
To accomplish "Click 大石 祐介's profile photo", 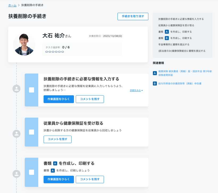I will (24, 44).
